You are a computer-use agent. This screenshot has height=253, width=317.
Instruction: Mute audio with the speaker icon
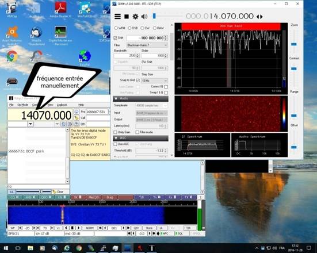coord(144,16)
